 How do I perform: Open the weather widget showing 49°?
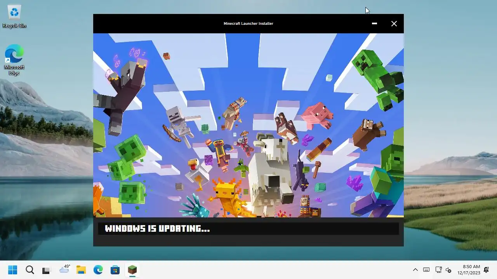(64, 269)
